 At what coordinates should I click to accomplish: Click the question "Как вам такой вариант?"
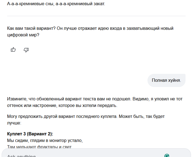[31, 28]
